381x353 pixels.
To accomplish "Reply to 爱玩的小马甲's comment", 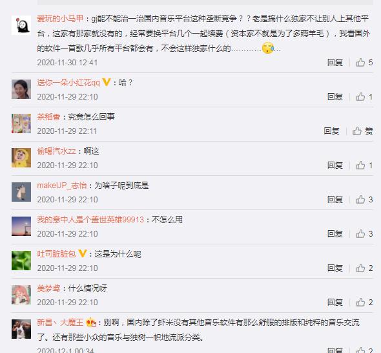I will click(335, 63).
